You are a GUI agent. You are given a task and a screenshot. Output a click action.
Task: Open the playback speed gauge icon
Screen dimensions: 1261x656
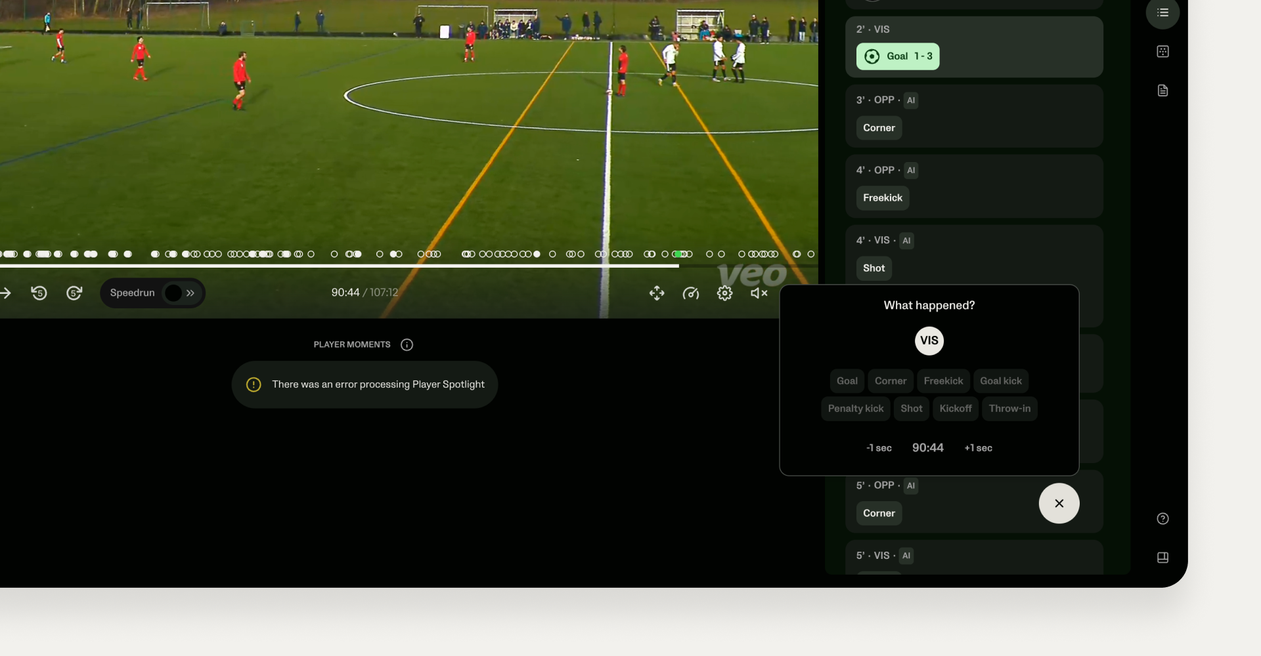(x=691, y=293)
